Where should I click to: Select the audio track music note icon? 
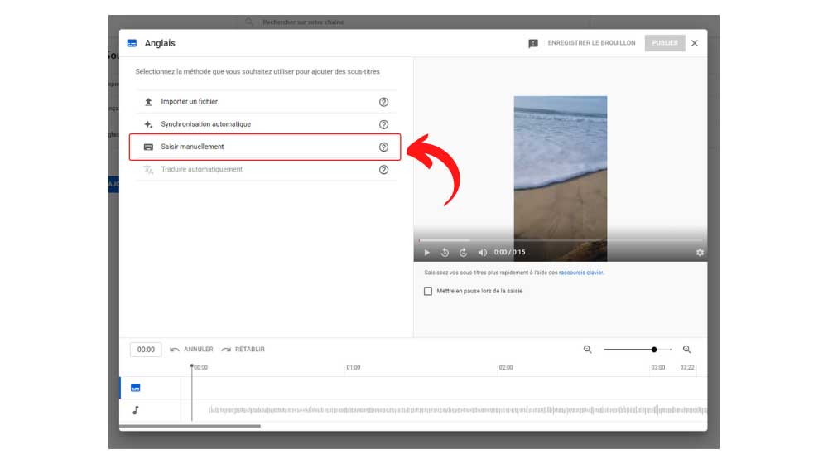136,410
